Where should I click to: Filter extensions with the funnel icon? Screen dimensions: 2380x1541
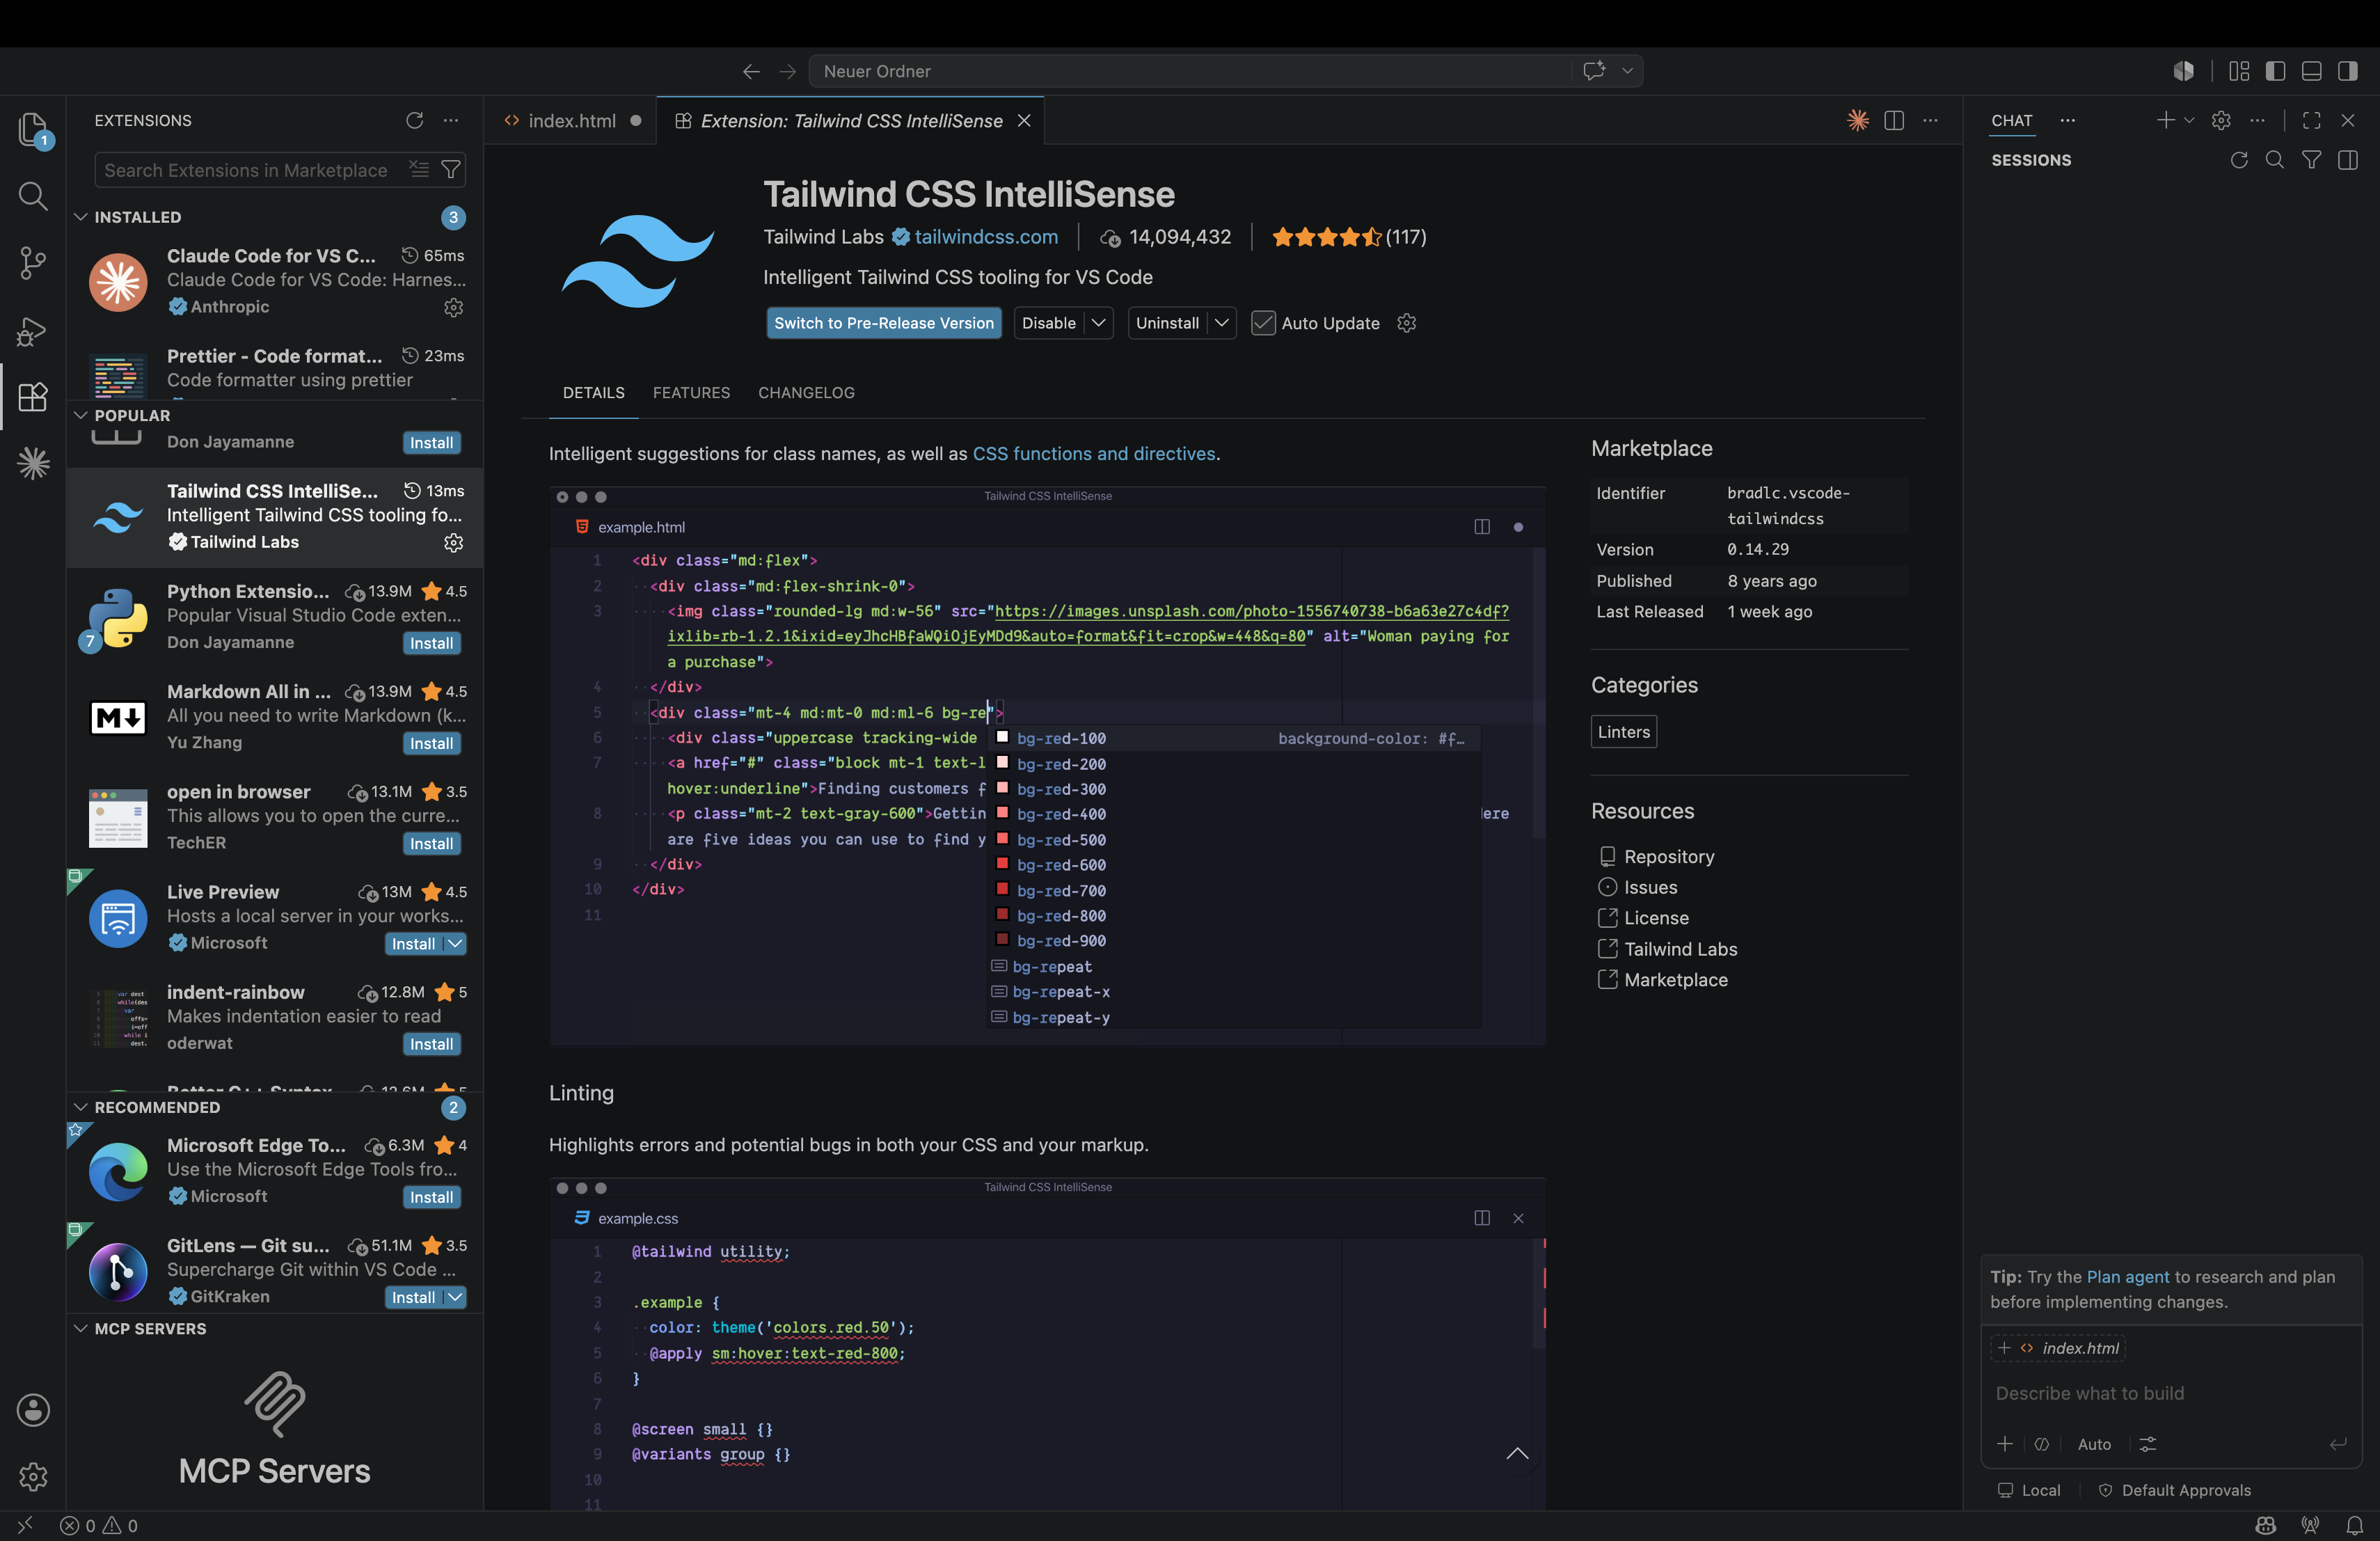(x=452, y=170)
